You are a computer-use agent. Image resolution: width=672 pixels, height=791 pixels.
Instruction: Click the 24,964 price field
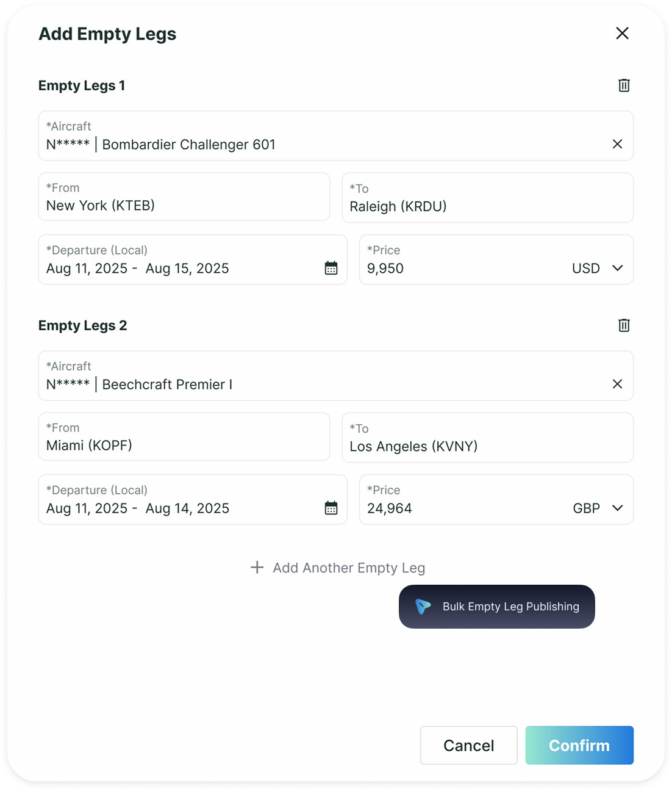click(427, 508)
